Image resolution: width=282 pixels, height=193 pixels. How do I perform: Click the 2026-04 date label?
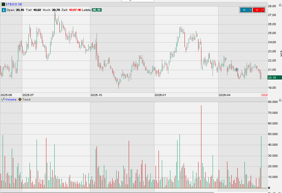pyautogui.click(x=224, y=95)
